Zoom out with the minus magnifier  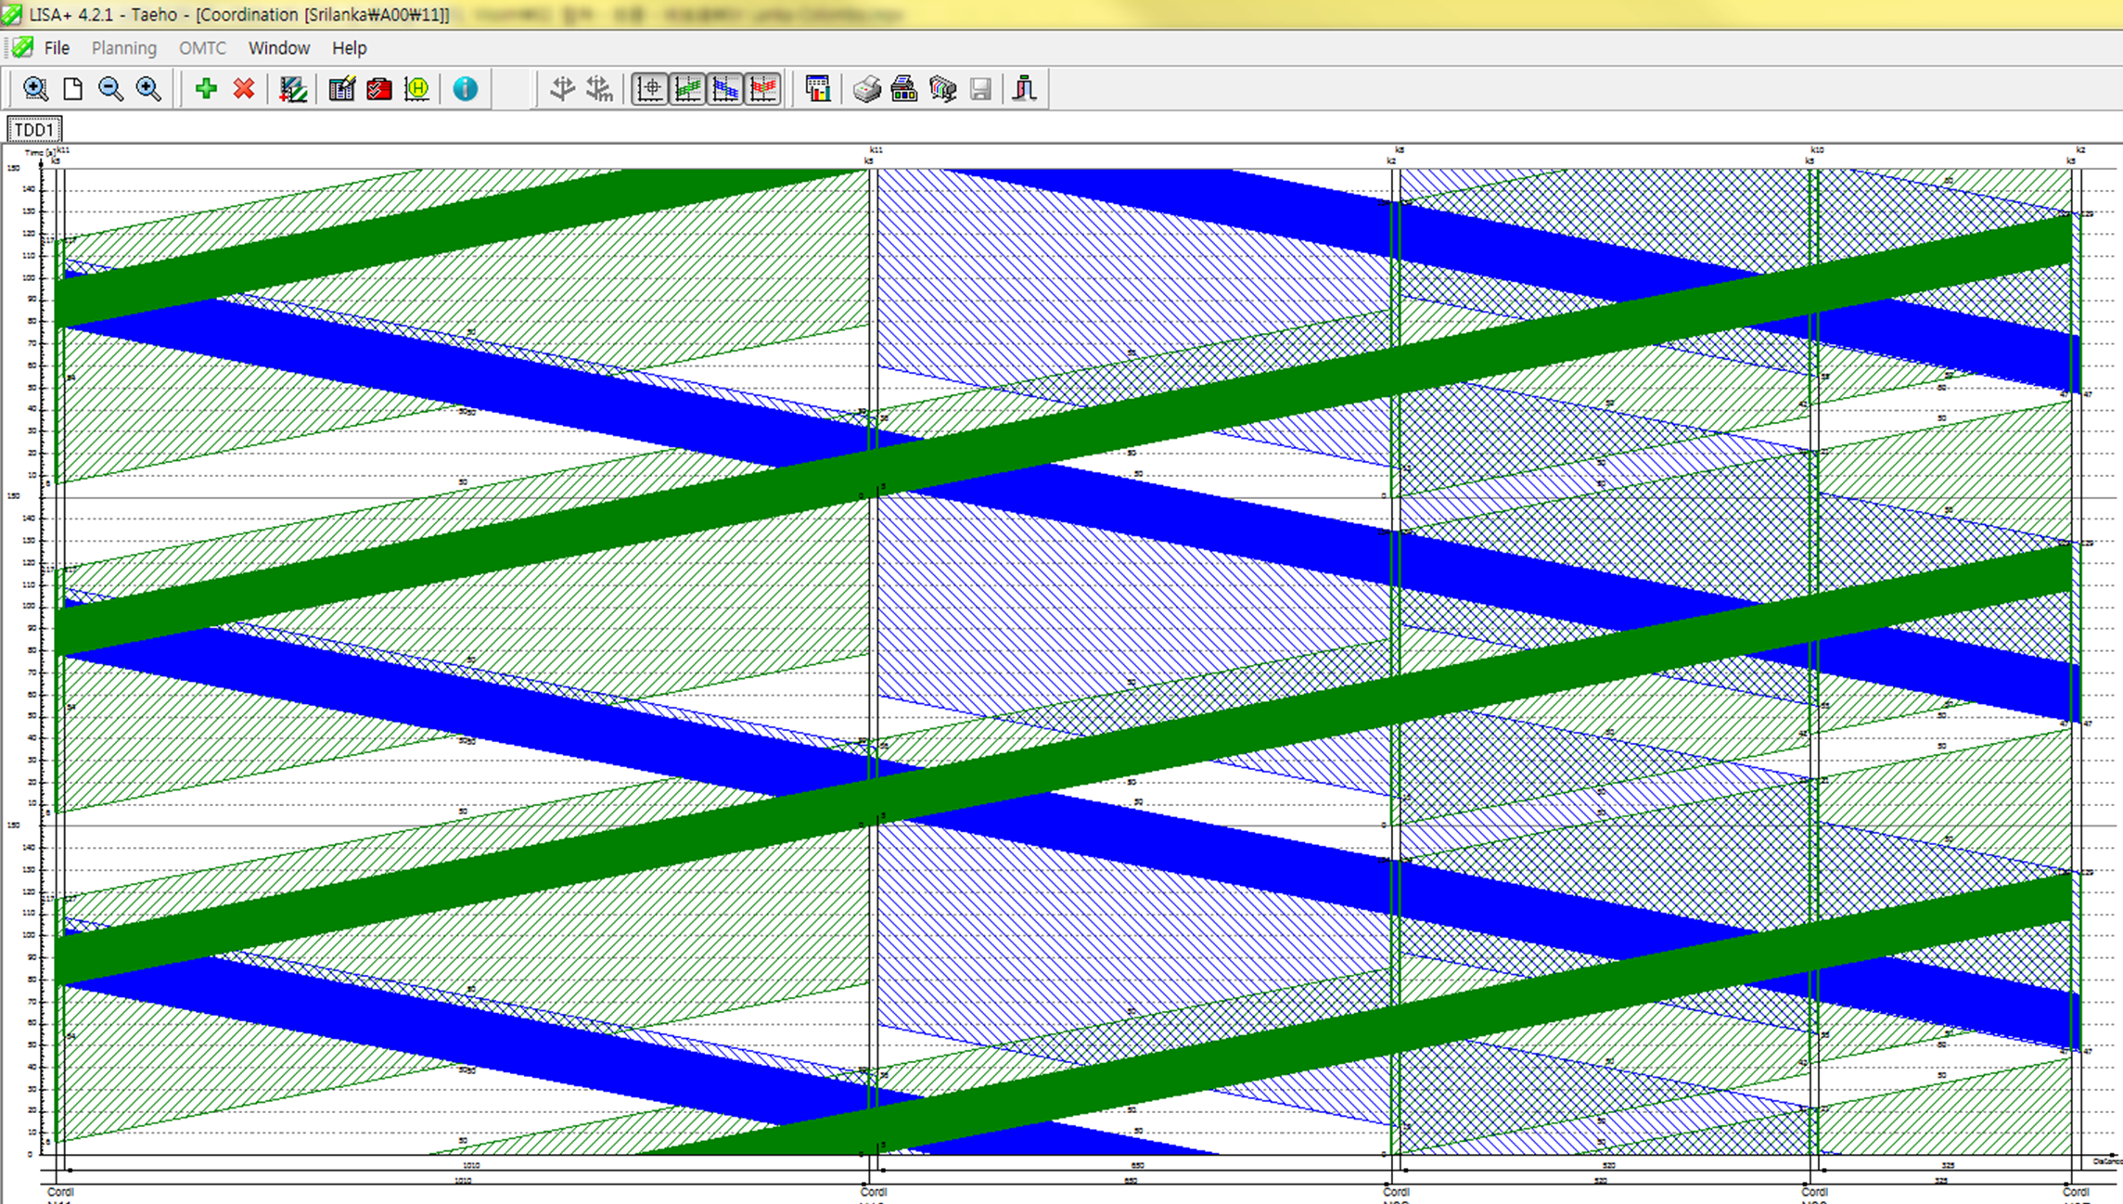(x=110, y=89)
